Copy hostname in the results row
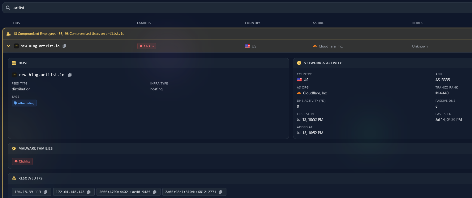 pos(64,46)
